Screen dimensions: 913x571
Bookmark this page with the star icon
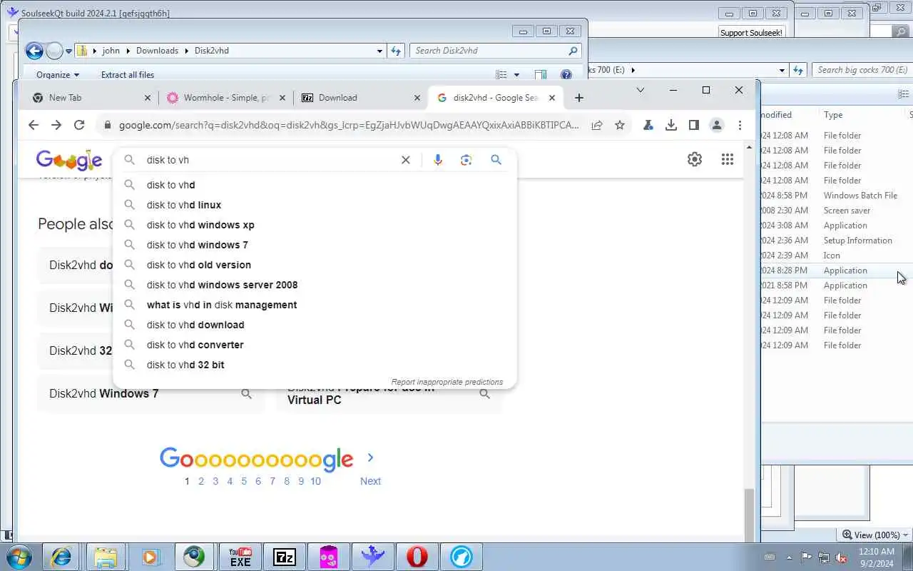(620, 125)
